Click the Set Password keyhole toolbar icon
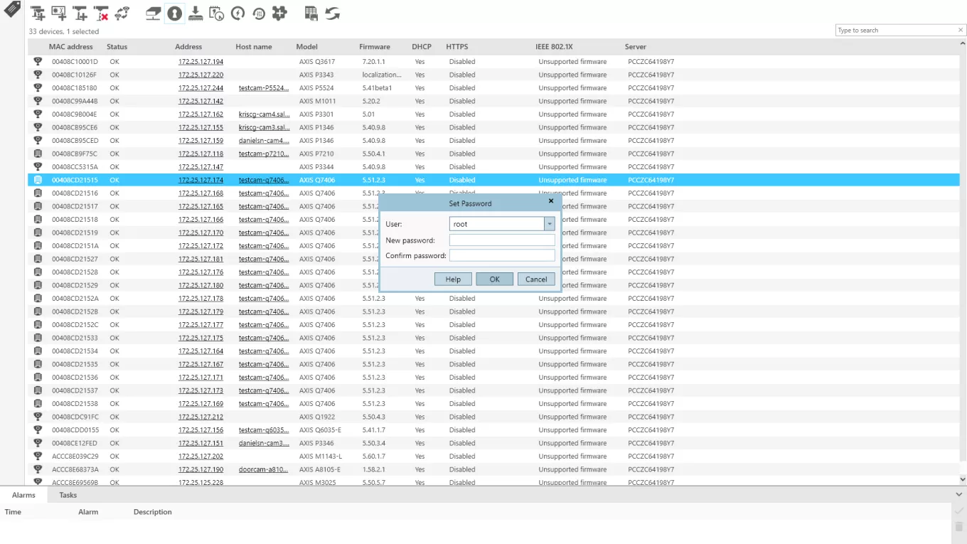Viewport: 967px width, 544px height. [x=174, y=14]
